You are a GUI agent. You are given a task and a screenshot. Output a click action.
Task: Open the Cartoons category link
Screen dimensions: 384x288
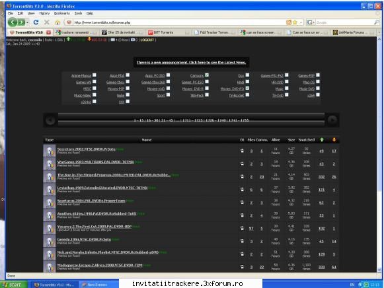[197, 75]
